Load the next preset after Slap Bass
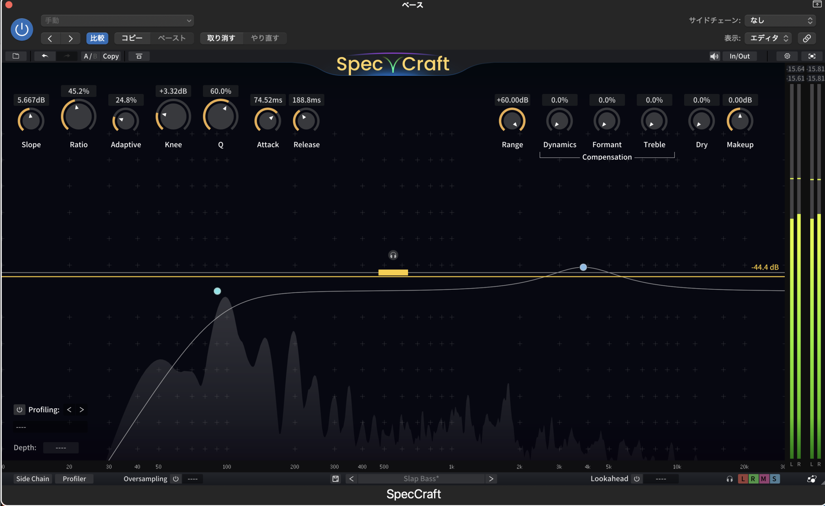Viewport: 825px width, 506px height. click(x=491, y=479)
